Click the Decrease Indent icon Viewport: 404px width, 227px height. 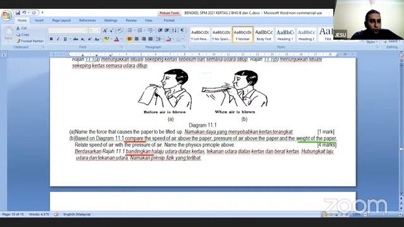point(160,31)
